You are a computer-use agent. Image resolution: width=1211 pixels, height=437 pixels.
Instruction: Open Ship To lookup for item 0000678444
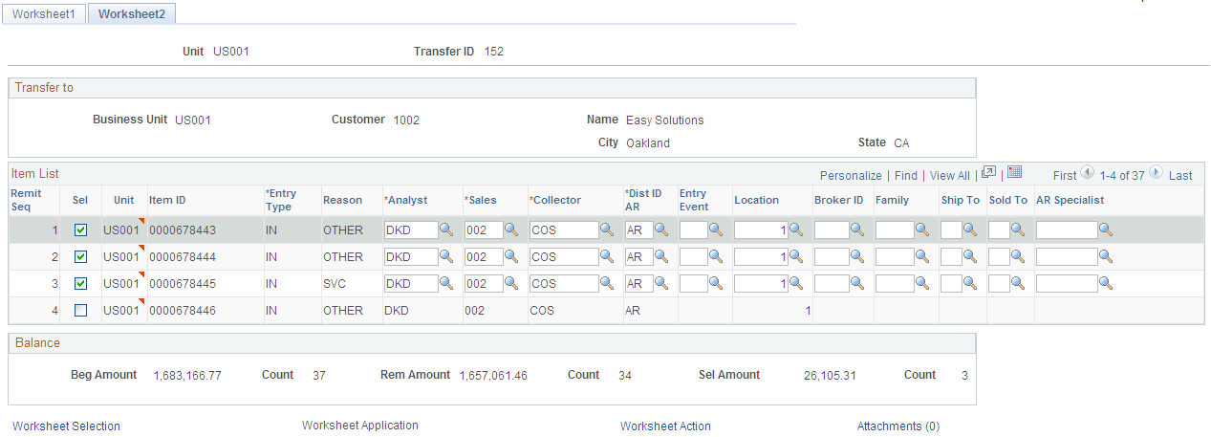tap(970, 256)
